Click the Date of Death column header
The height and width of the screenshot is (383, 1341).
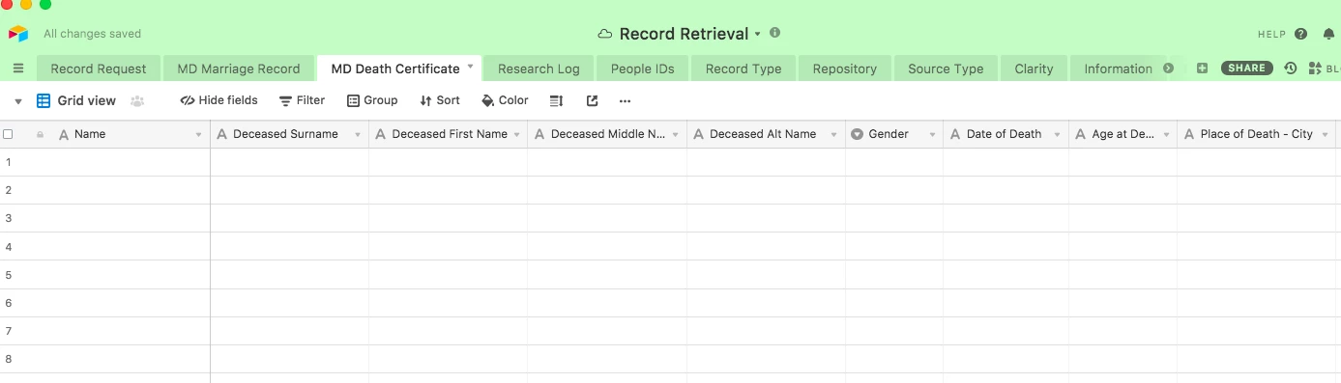point(1006,134)
